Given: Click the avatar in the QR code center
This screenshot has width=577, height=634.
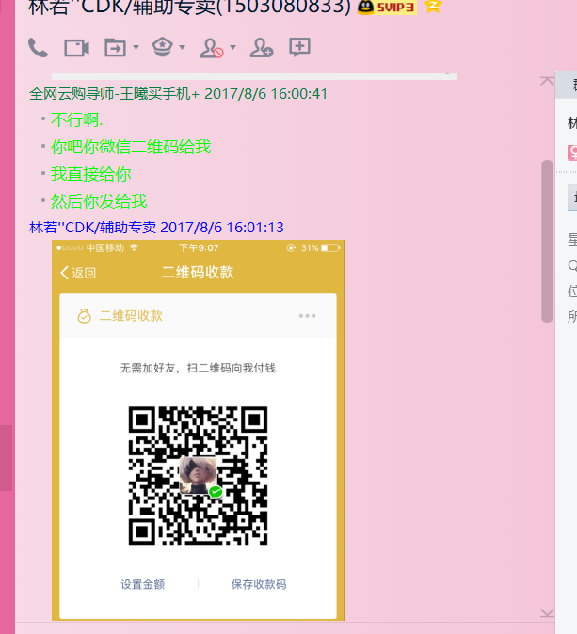Looking at the screenshot, I should (199, 476).
